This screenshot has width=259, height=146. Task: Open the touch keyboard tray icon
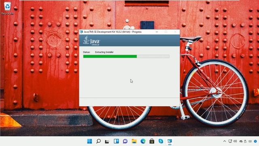tap(250, 142)
